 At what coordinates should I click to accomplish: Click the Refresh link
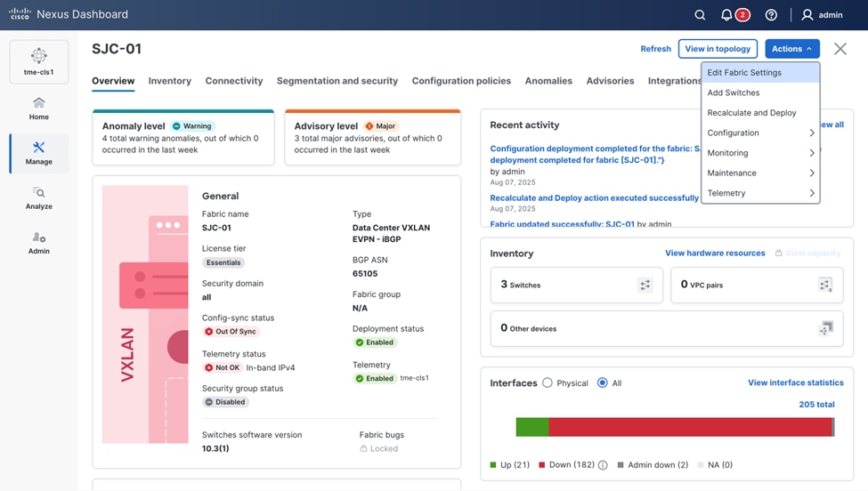click(x=655, y=49)
